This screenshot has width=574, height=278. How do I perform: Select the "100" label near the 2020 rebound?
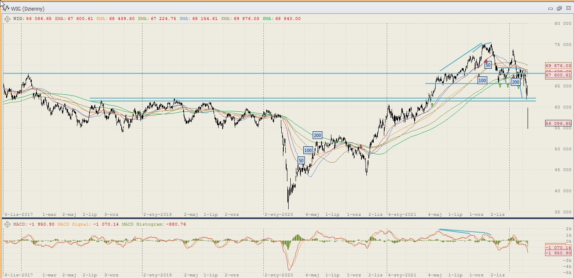tap(308, 150)
